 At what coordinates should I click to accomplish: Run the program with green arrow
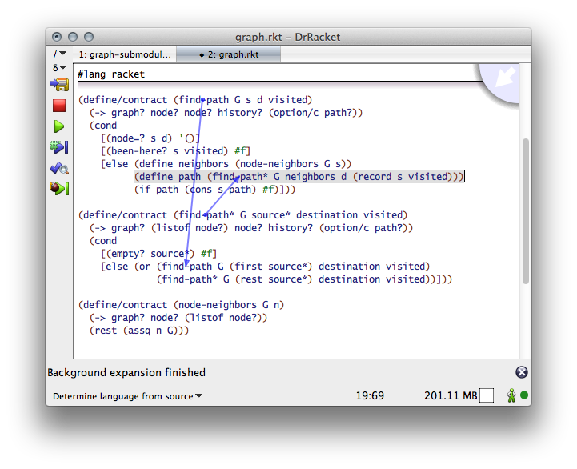pyautogui.click(x=59, y=126)
